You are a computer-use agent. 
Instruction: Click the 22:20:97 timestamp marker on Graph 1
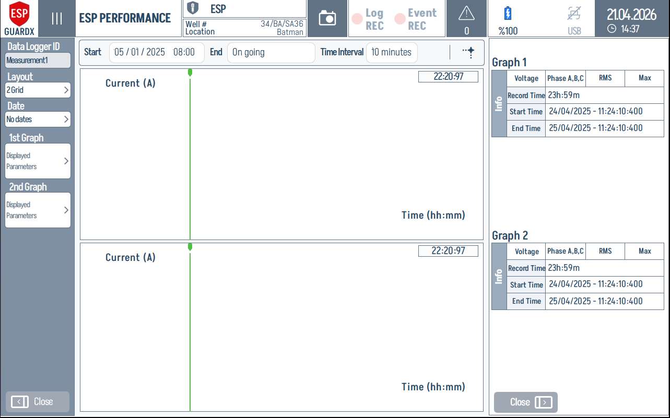[448, 76]
